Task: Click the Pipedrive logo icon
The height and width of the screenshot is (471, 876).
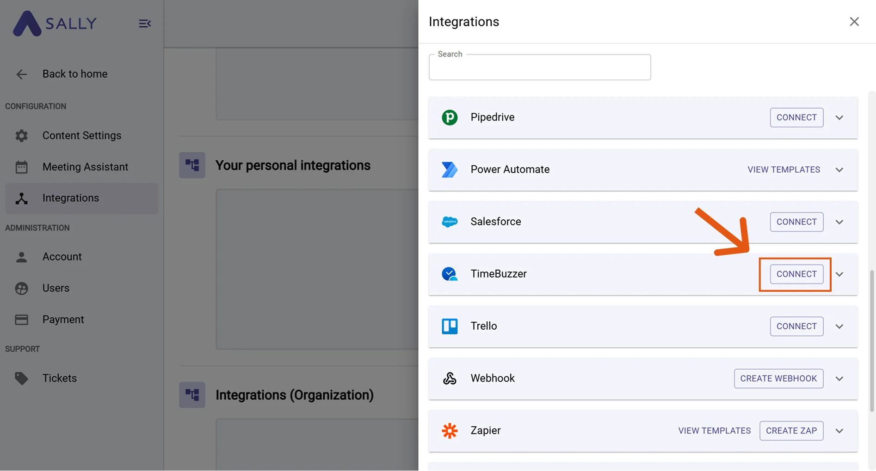Action: [450, 117]
